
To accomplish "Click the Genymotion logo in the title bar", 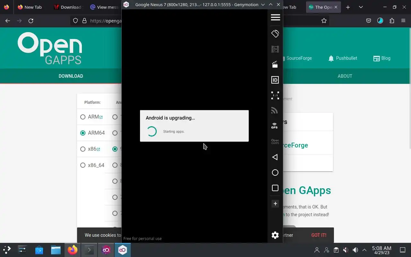I will 126,4.
